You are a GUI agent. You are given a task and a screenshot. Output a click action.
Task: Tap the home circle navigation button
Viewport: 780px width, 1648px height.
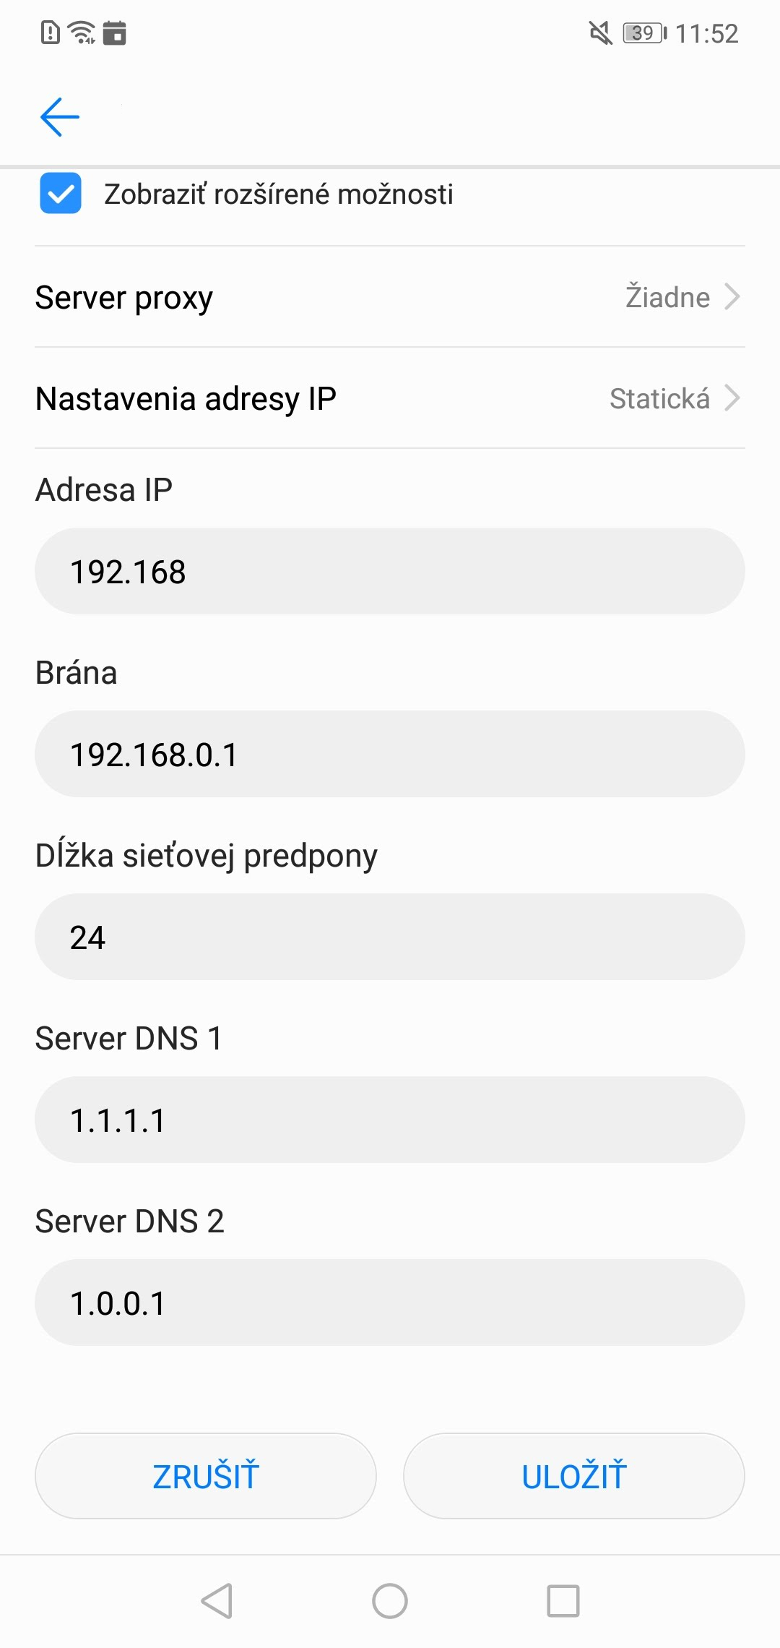pos(390,1600)
